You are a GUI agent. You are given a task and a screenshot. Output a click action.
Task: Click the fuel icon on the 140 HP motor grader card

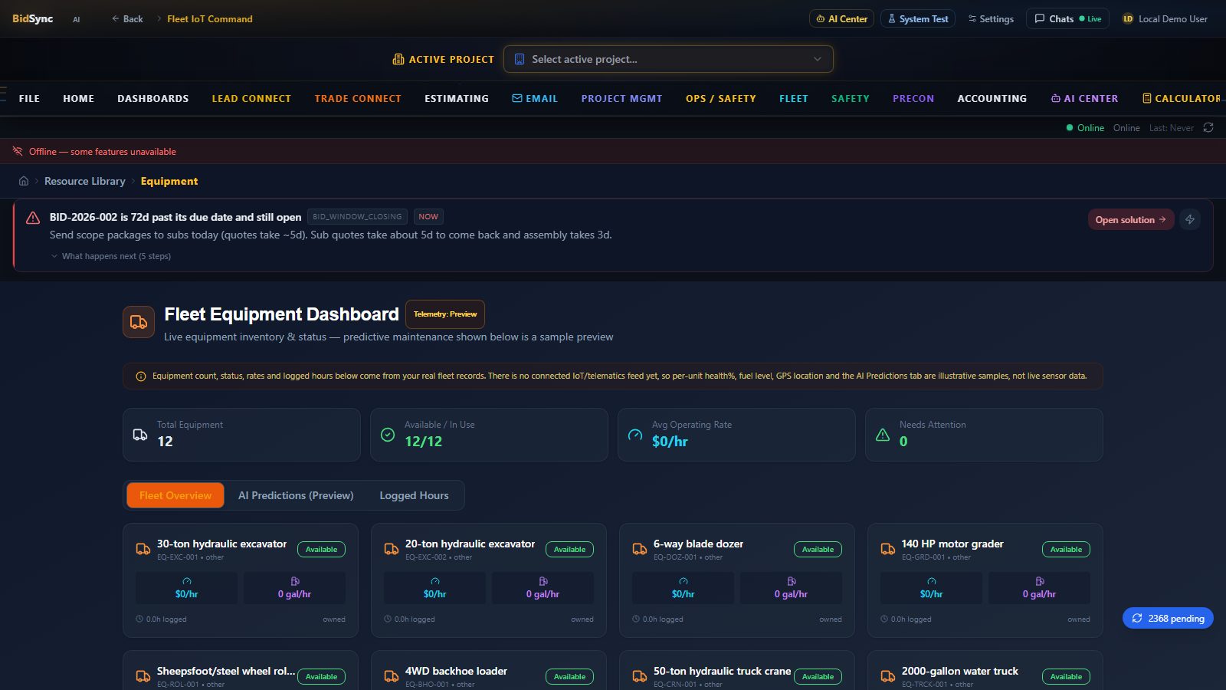coord(1040,581)
